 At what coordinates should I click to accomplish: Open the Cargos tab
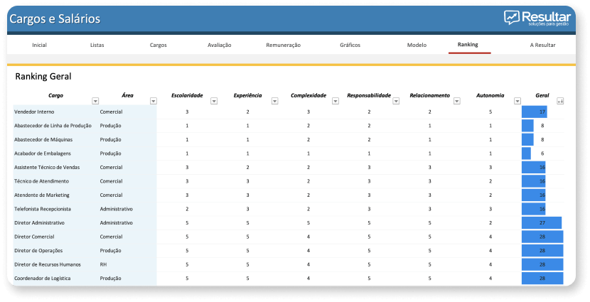click(x=159, y=45)
